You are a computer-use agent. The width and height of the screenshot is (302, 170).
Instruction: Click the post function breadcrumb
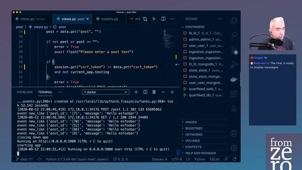coord(59,27)
